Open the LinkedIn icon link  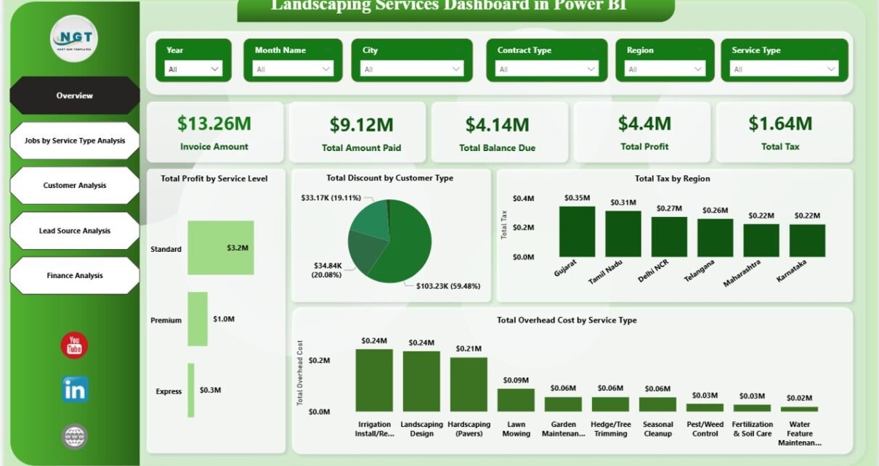tap(74, 390)
